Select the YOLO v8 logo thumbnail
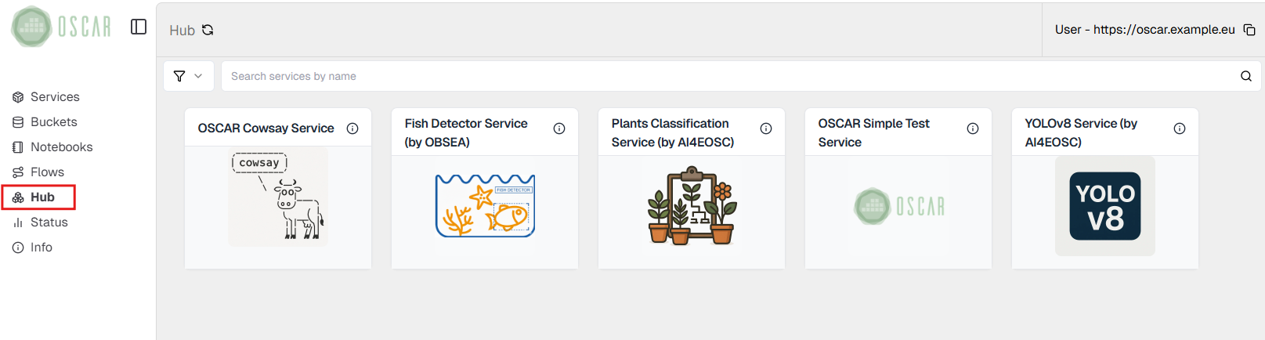1265x340 pixels. [x=1104, y=206]
